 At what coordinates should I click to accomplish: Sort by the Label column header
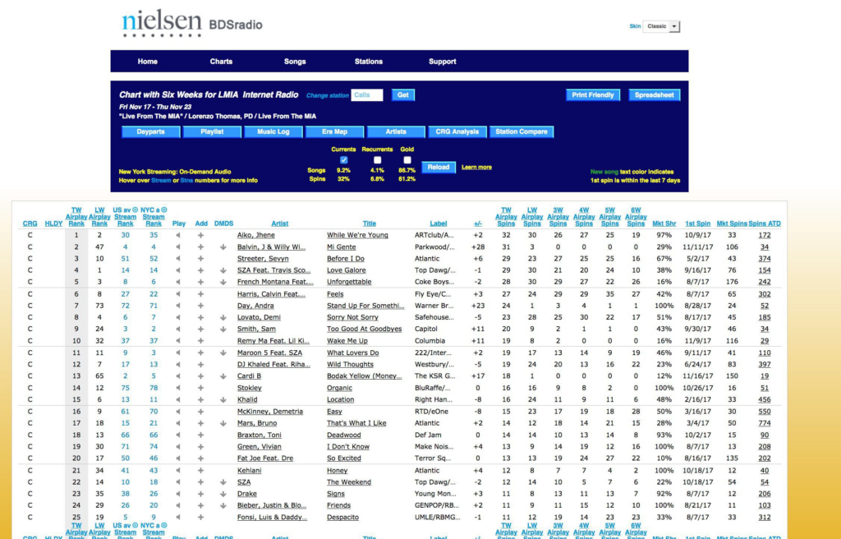(x=439, y=223)
